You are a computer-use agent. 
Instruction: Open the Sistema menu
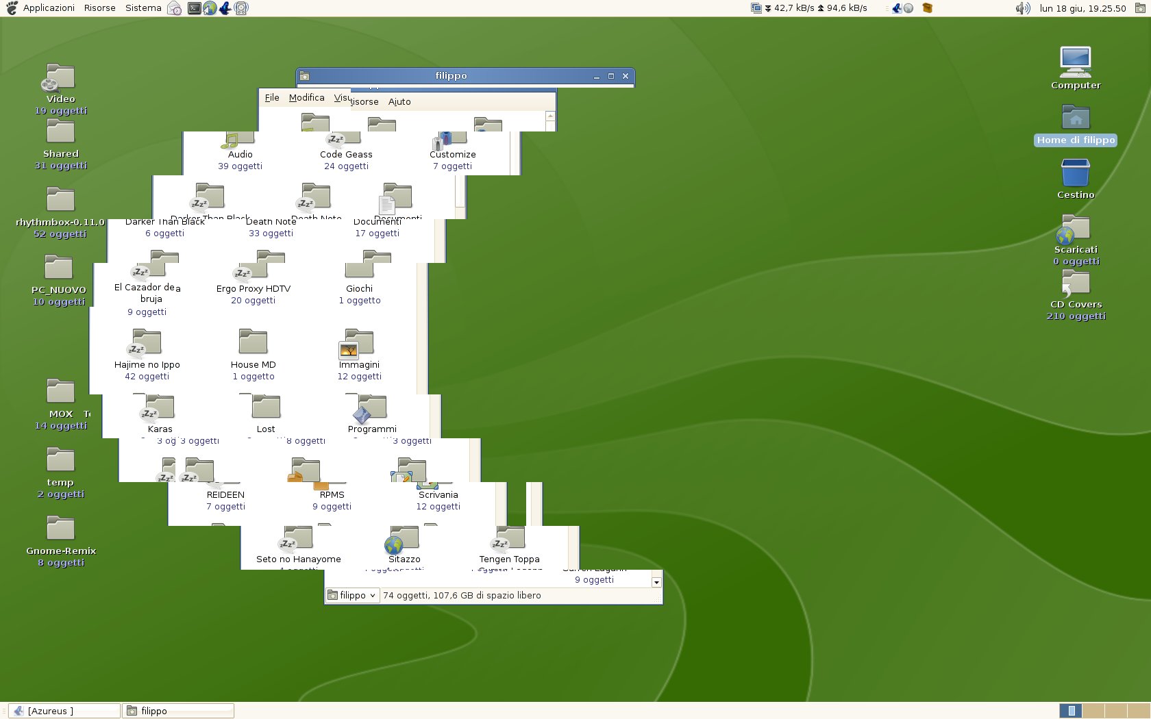coord(143,8)
